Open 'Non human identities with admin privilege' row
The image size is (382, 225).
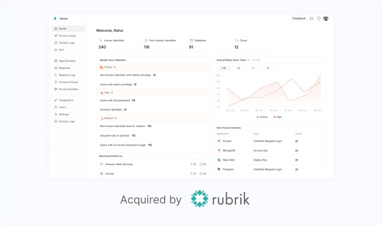(x=153, y=75)
